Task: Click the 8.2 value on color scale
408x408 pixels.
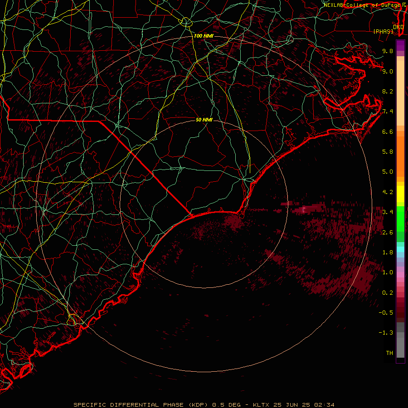Action: [388, 91]
